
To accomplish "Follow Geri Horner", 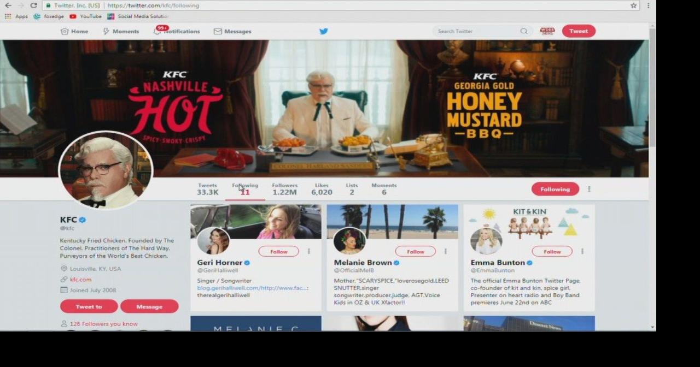I will (x=278, y=251).
